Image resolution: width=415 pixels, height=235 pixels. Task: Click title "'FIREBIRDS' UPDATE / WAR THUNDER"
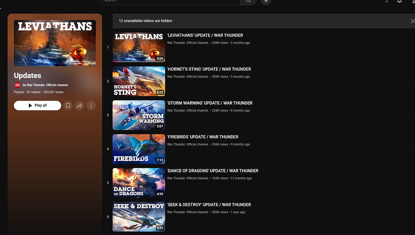pyautogui.click(x=203, y=137)
